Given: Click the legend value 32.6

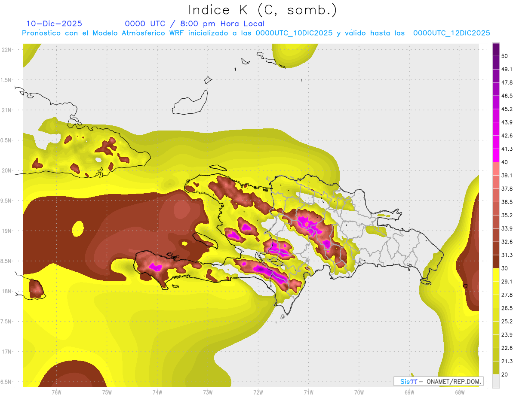Looking at the screenshot, I should (507, 242).
